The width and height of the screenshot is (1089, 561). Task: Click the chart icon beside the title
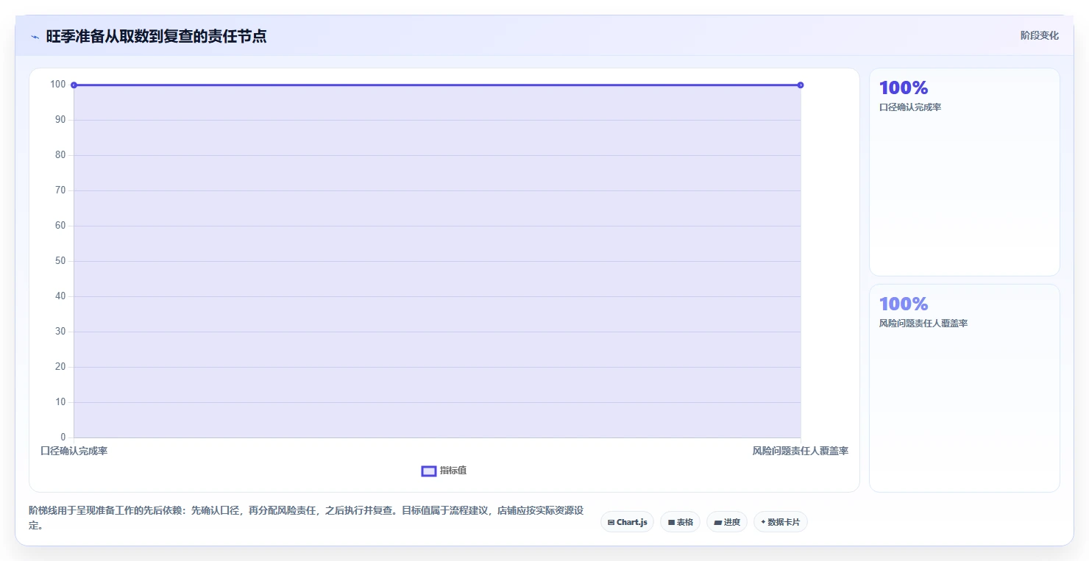(x=35, y=37)
